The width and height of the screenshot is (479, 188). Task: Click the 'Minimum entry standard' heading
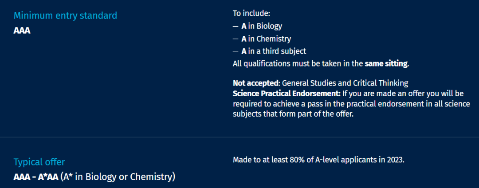pos(65,15)
